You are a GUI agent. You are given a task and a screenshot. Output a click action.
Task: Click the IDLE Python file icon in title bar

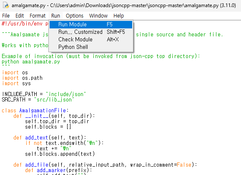(x=6, y=5)
